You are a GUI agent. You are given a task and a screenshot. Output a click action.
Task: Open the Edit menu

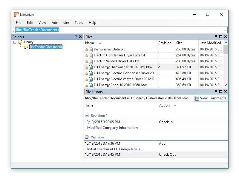pos(30,23)
